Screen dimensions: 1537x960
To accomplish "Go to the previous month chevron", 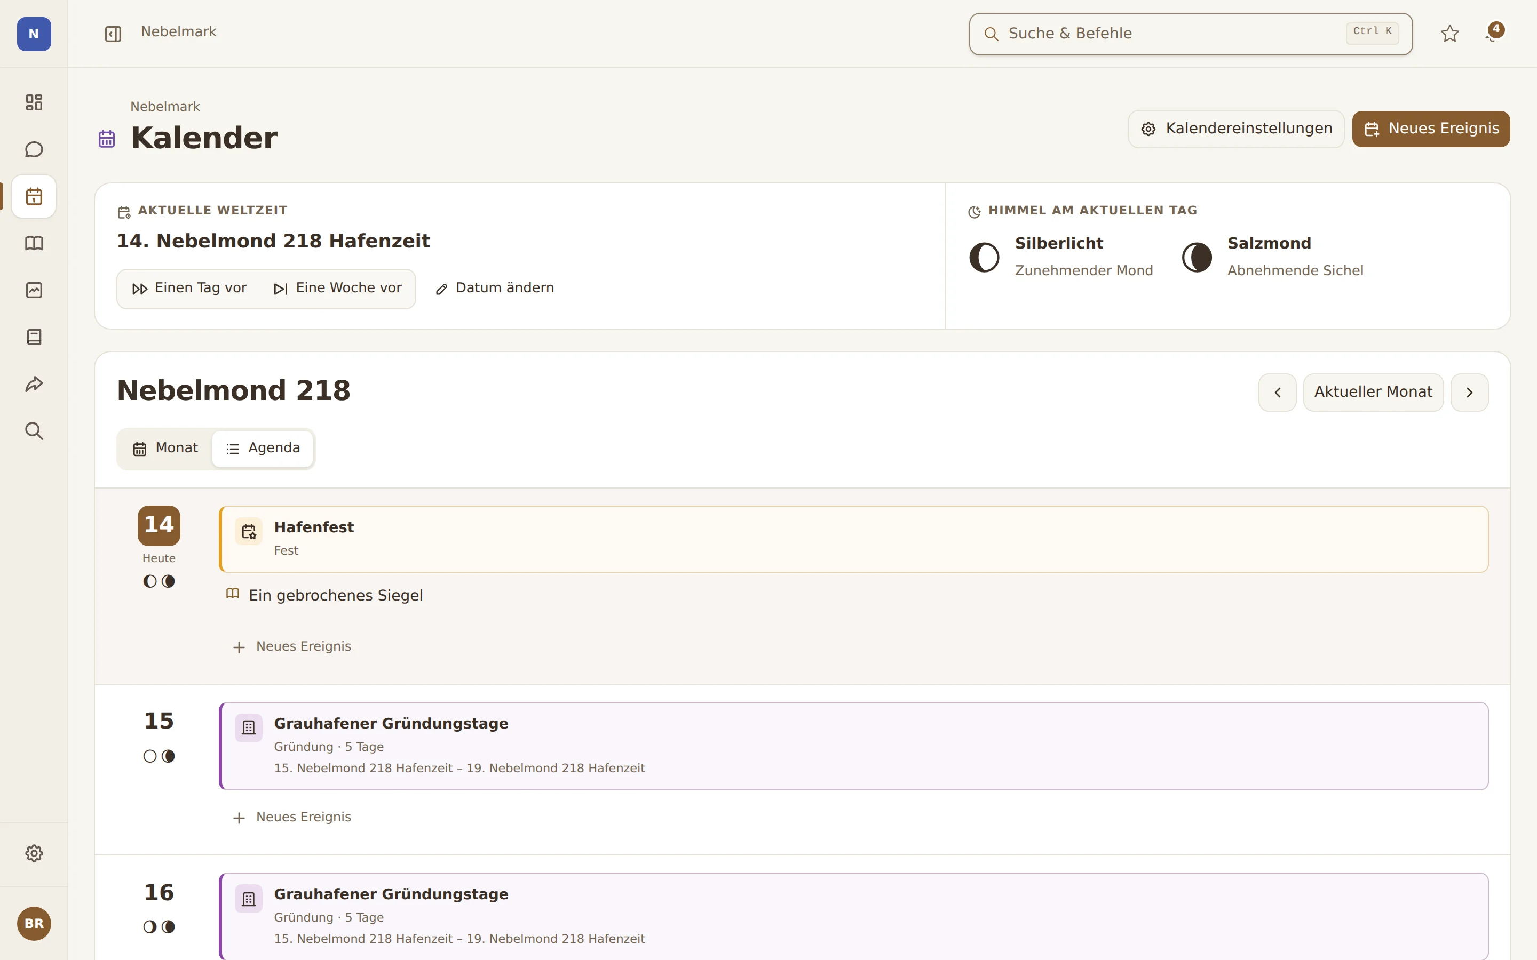I will pyautogui.click(x=1277, y=393).
